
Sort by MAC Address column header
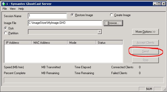(50, 43)
